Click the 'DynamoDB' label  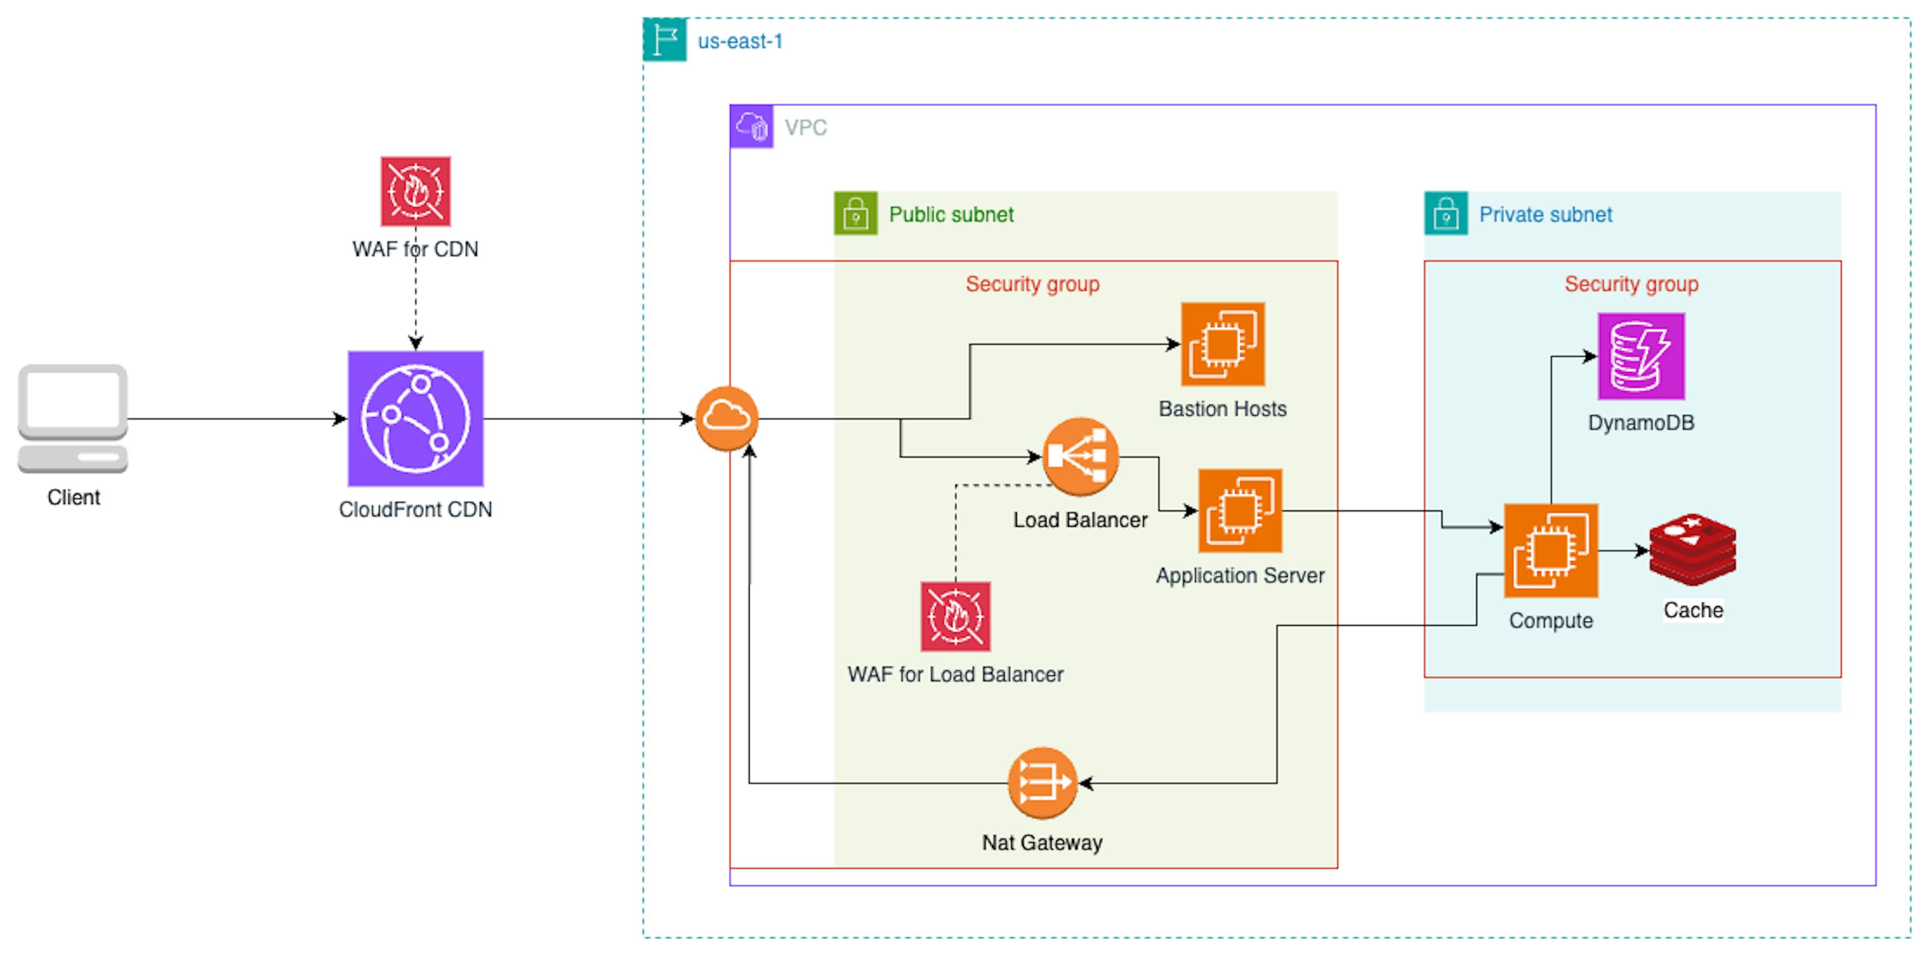point(1641,423)
